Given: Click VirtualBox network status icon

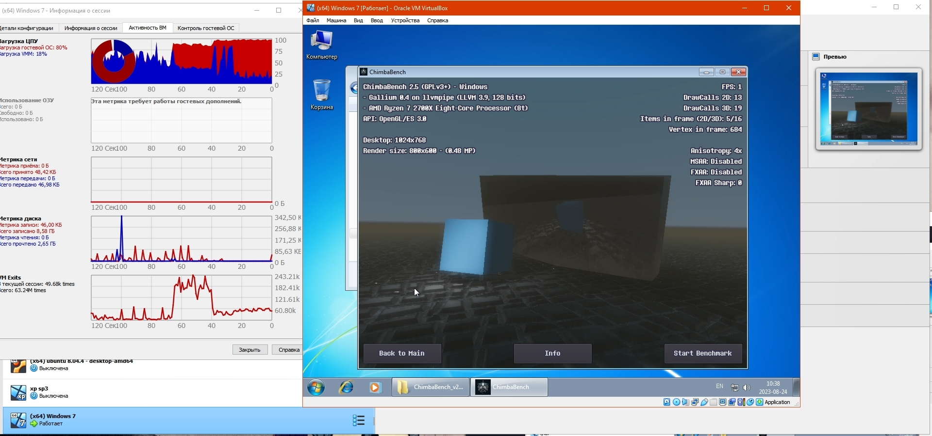Looking at the screenshot, I should pyautogui.click(x=695, y=402).
